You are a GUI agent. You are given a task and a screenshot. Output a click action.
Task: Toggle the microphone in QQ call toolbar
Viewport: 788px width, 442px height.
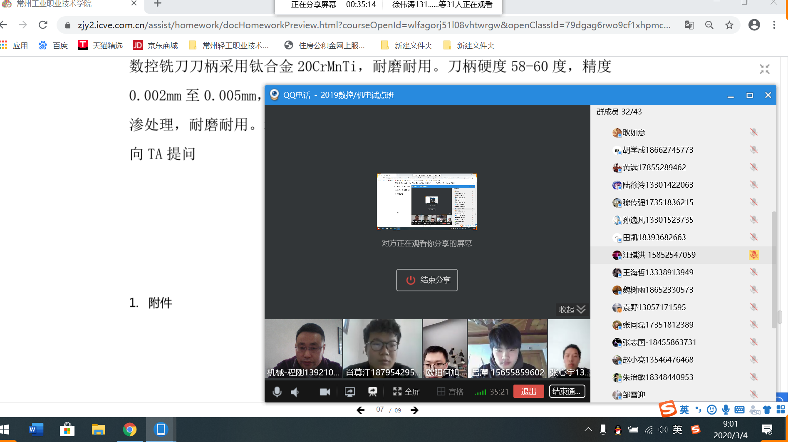tap(277, 392)
